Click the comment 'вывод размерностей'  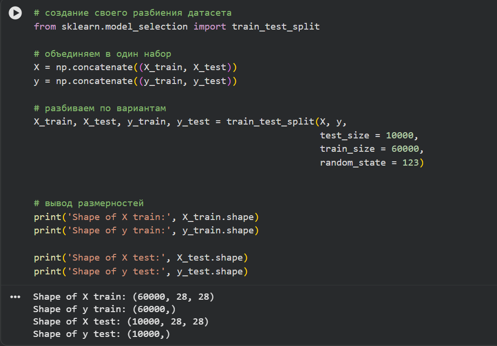coord(89,203)
